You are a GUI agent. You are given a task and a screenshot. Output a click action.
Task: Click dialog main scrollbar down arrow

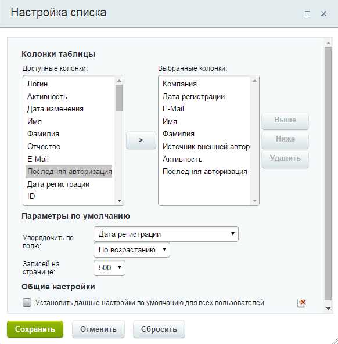(x=328, y=308)
